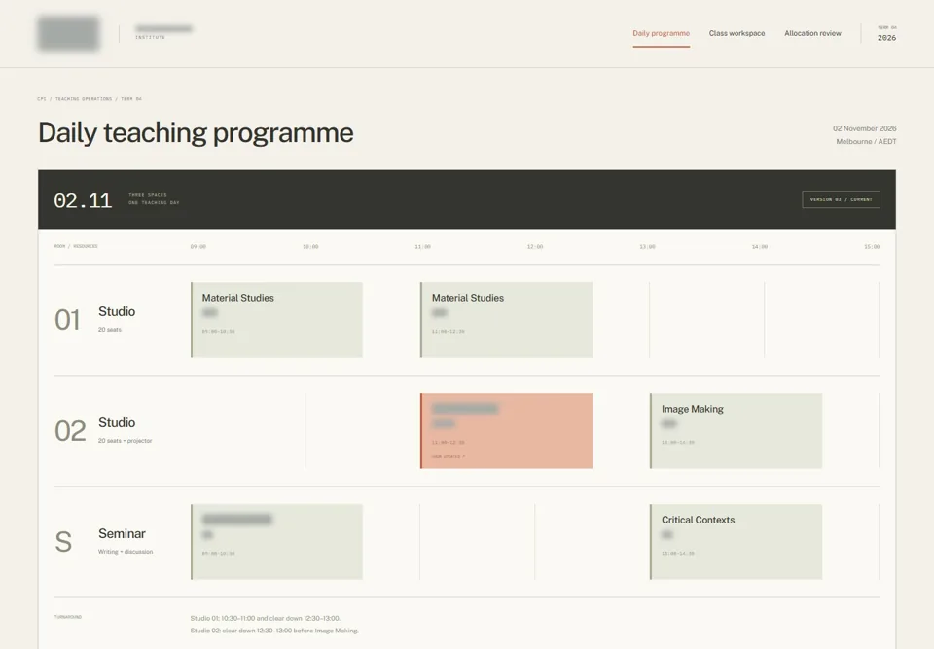Open the highlighted red session in Studio 02
The image size is (934, 649).
(506, 431)
